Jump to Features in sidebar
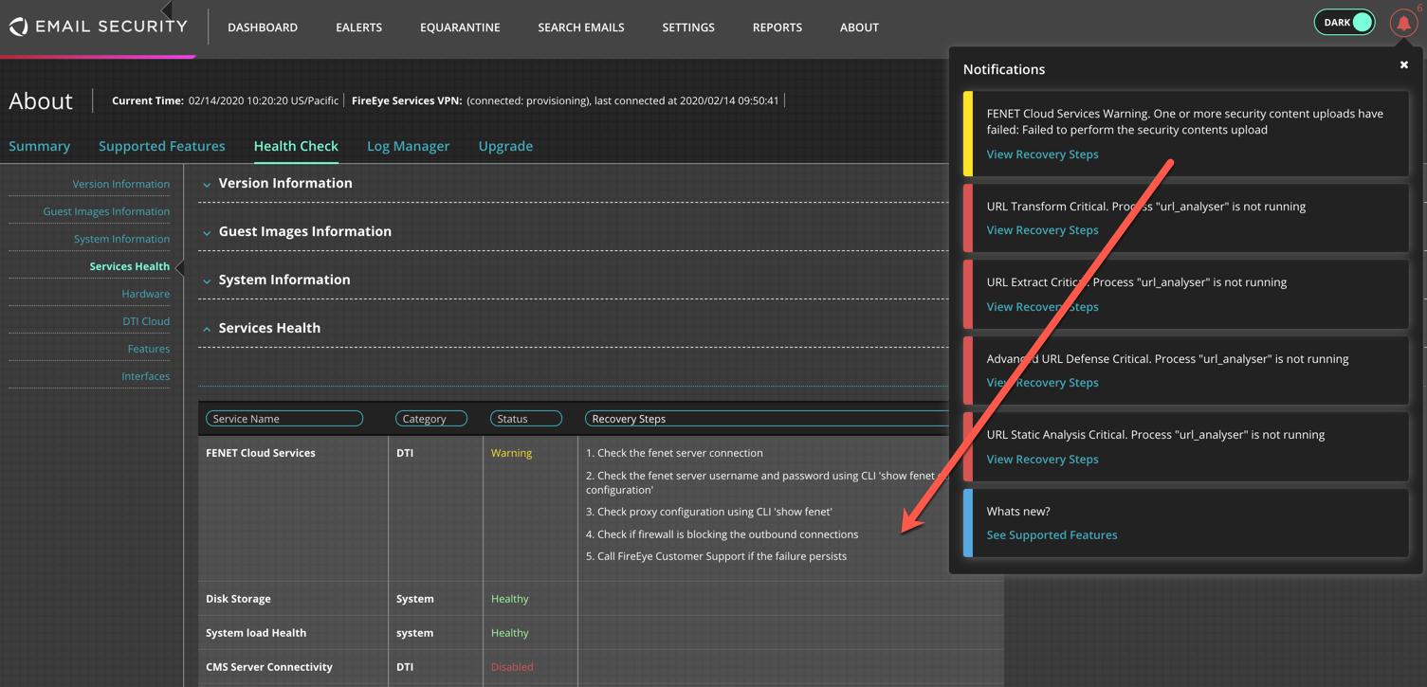Screen dimensions: 1427x687 click(x=149, y=349)
